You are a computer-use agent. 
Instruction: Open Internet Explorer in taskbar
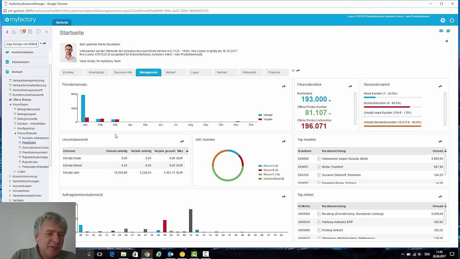point(158,254)
